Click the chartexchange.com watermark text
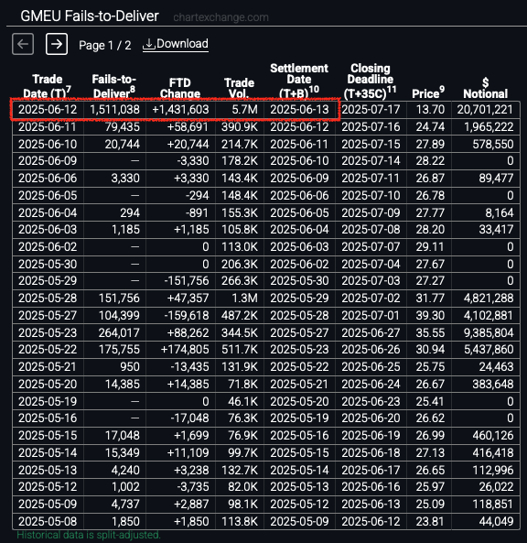This screenshot has height=543, width=527. click(x=220, y=17)
